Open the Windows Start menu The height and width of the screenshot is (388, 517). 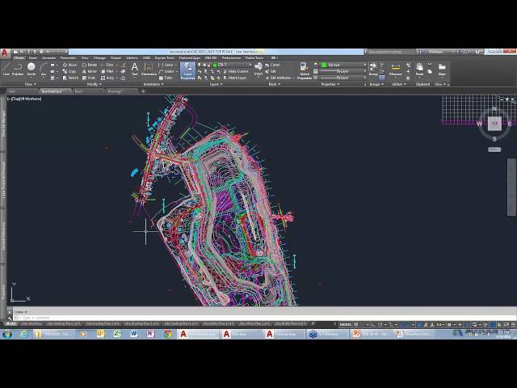6,334
